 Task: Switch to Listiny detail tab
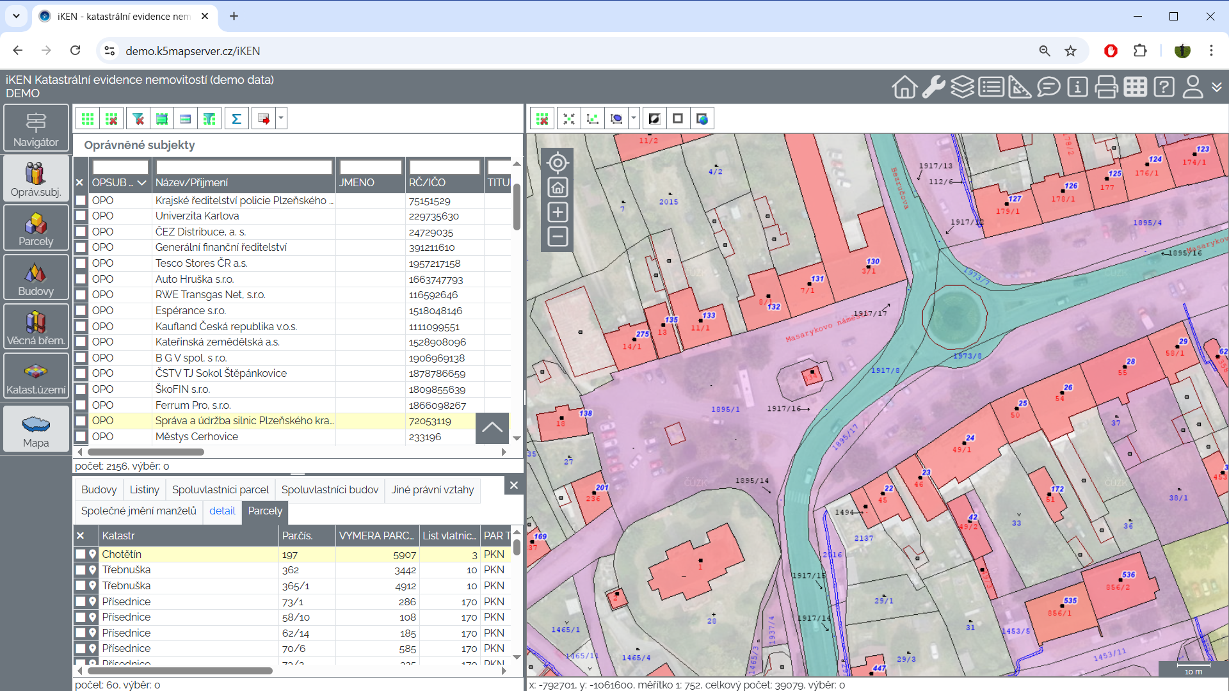click(x=145, y=489)
